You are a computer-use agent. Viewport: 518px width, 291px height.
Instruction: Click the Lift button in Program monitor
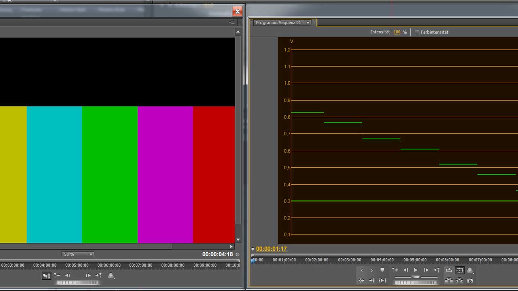[x=449, y=280]
